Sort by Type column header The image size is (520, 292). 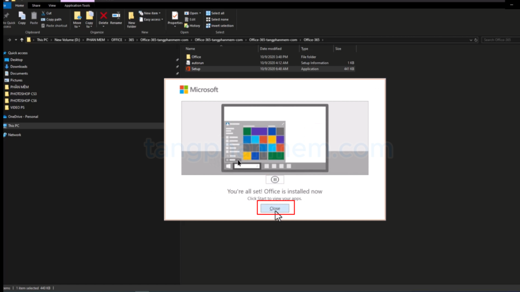point(305,49)
